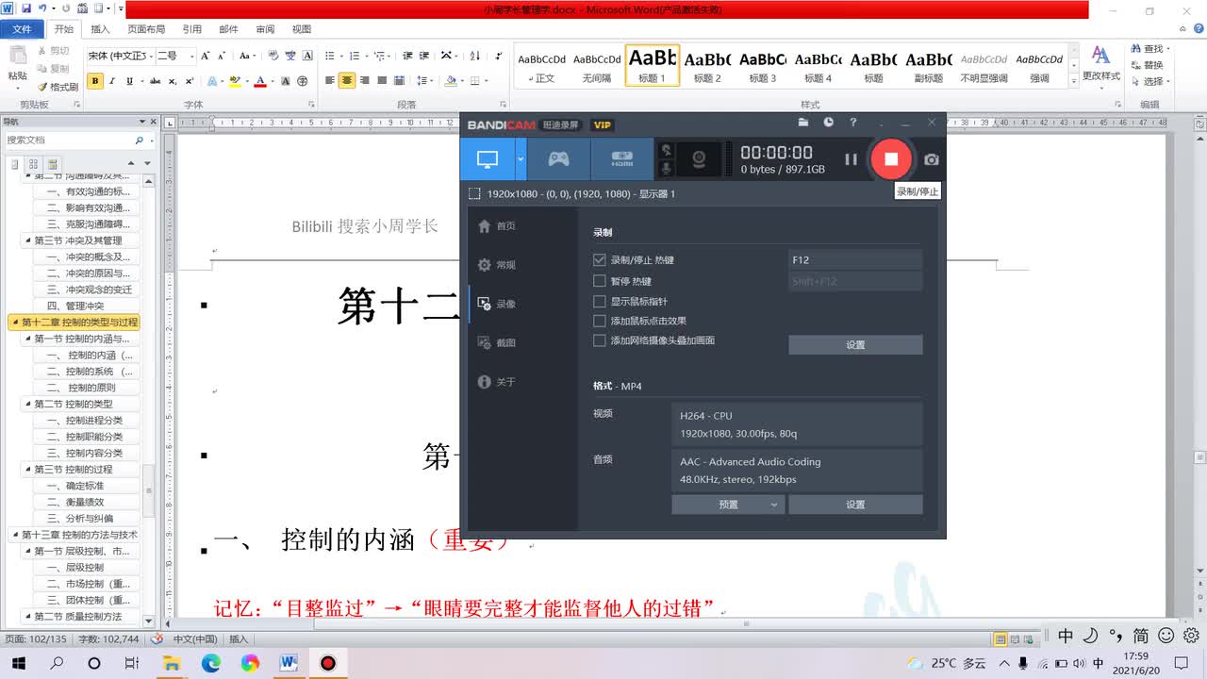Enable the 显示鼠标指针 checkbox
This screenshot has width=1207, height=679.
(599, 302)
